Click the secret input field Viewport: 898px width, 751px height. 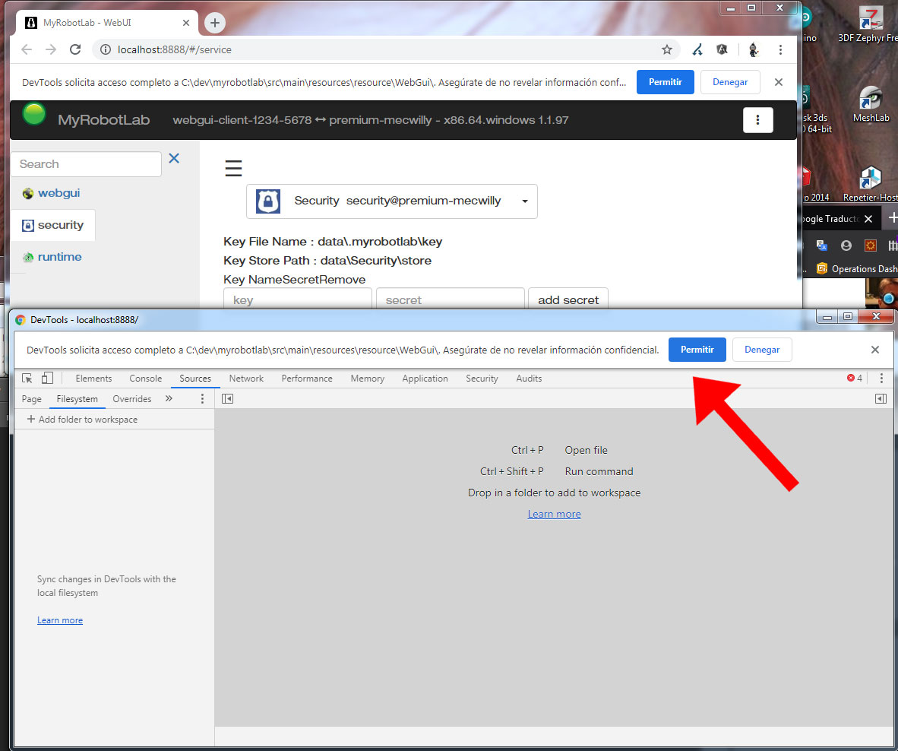pos(451,299)
